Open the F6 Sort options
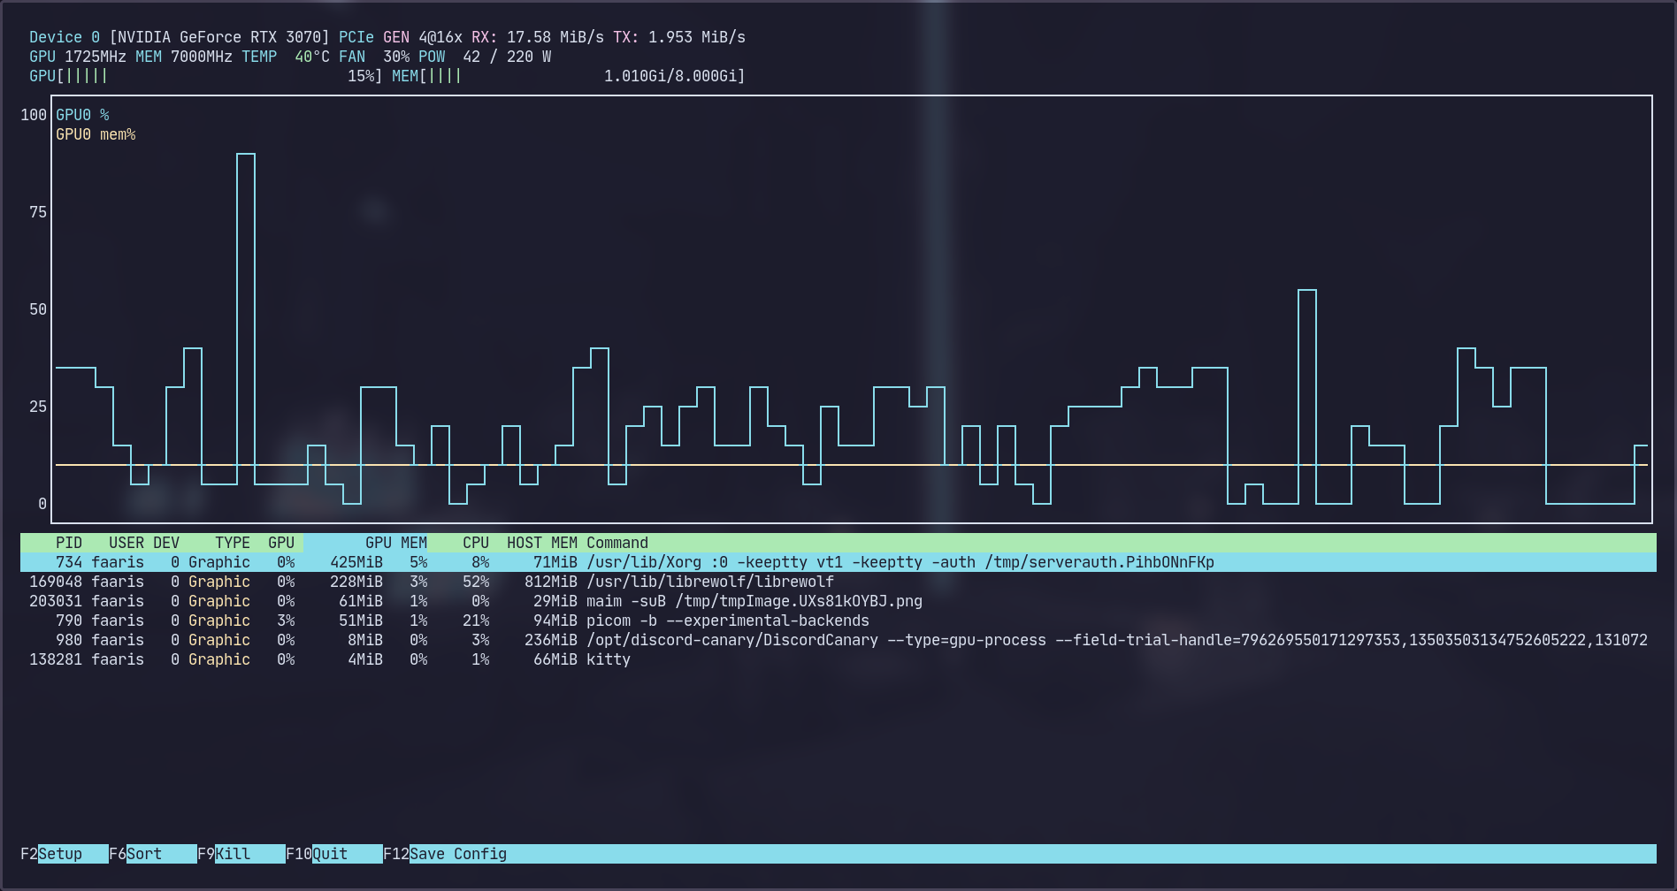Screen dimensions: 1677x891 click(x=152, y=854)
